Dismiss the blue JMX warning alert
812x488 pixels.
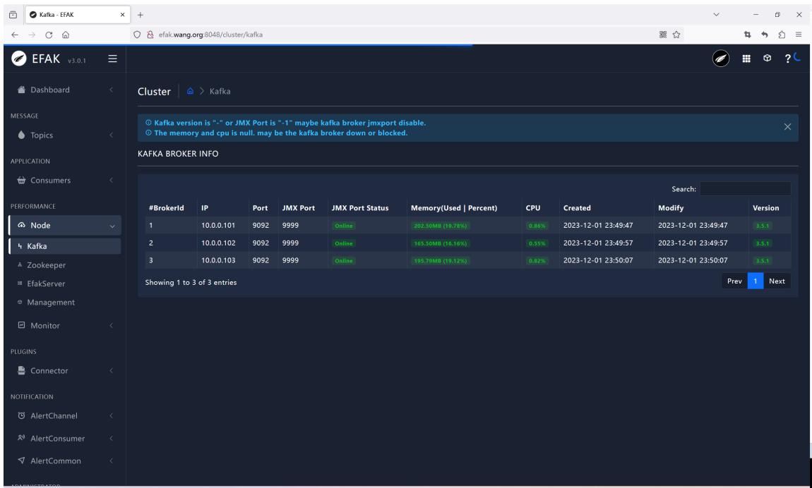(x=787, y=127)
